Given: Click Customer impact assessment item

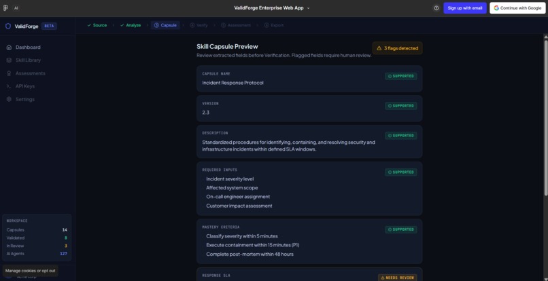Looking at the screenshot, I should (x=239, y=206).
